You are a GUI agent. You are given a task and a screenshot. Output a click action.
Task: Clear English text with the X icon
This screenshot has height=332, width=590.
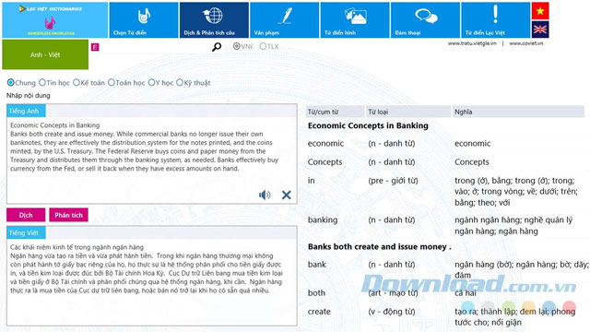tap(287, 195)
